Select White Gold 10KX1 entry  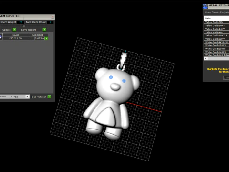click(x=217, y=45)
